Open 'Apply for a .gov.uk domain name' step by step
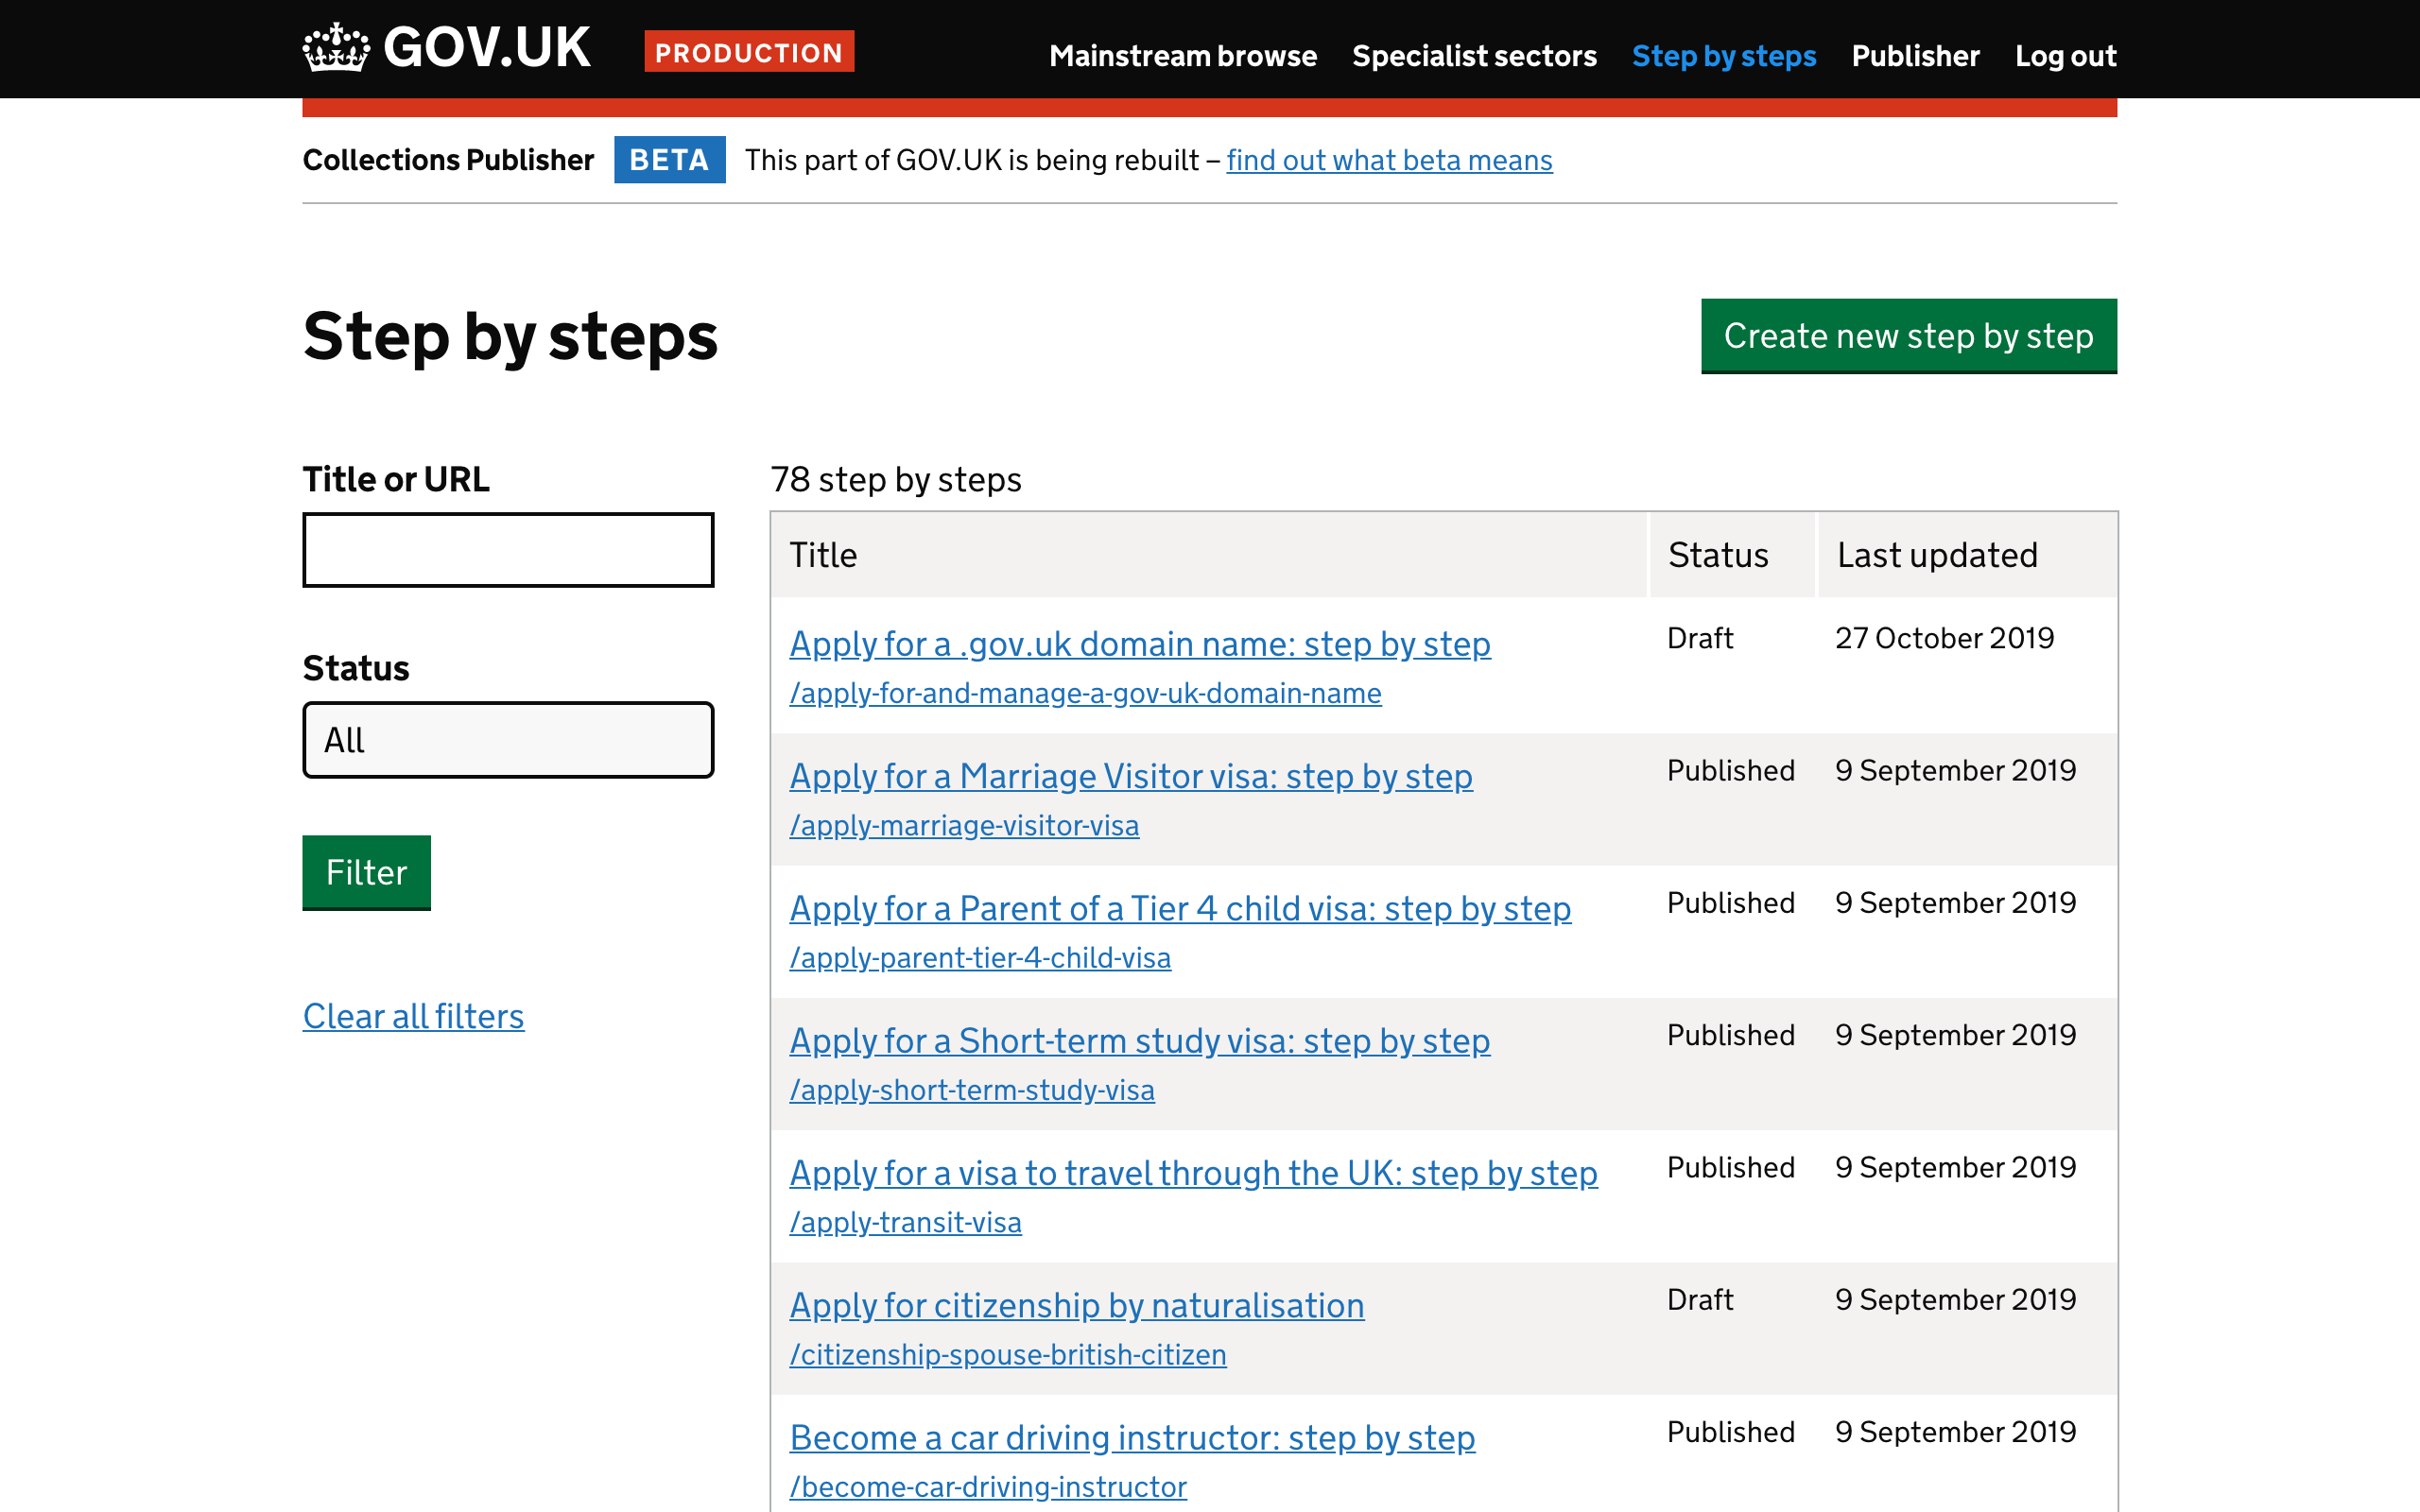 (x=1140, y=644)
